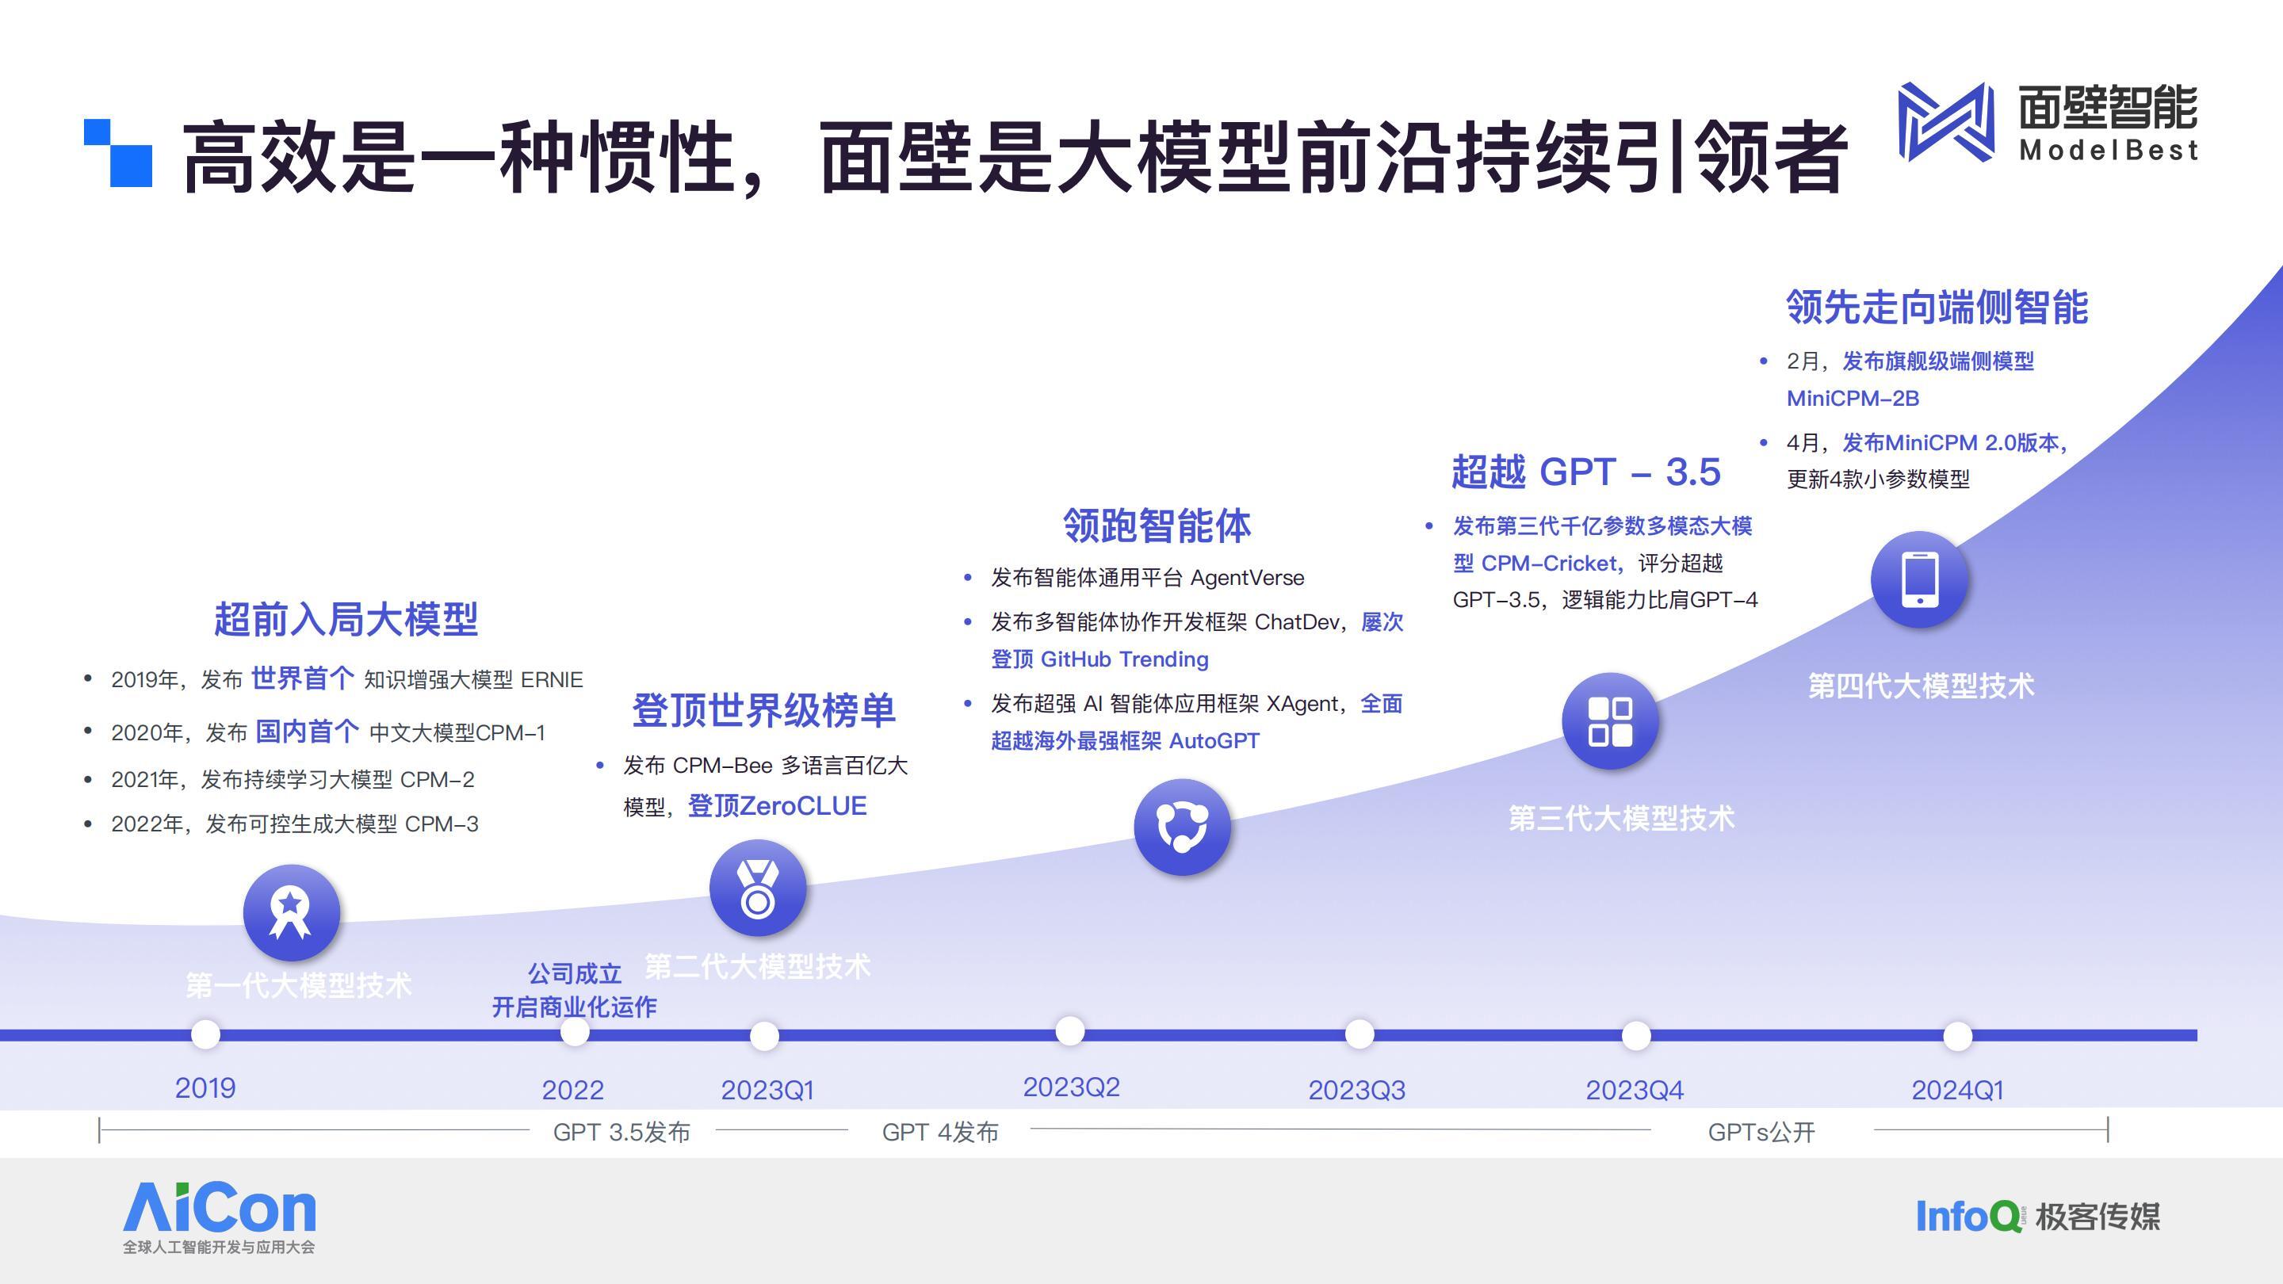
Task: Click the heading 登顶世界级榜单
Action: (763, 711)
